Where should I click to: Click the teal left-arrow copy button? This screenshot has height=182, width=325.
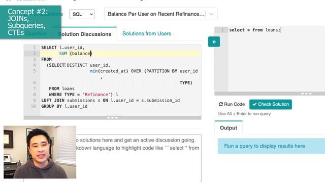(x=214, y=41)
